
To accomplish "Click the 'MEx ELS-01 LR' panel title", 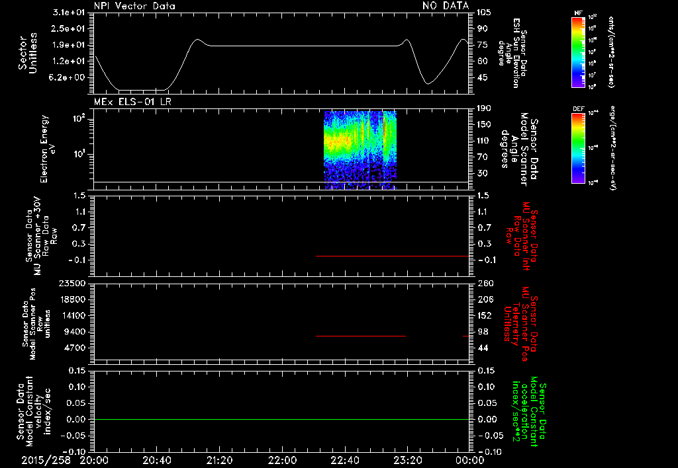I will coord(132,102).
